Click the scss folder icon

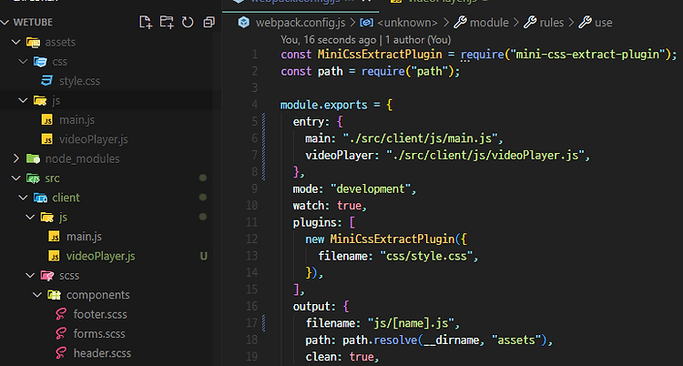[x=47, y=275]
